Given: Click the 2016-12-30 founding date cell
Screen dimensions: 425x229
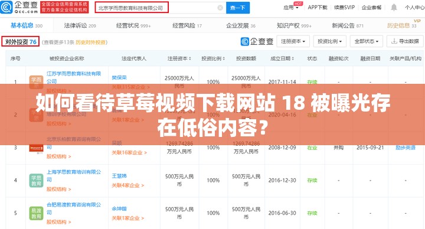Looking at the screenshot, I should (x=282, y=181).
